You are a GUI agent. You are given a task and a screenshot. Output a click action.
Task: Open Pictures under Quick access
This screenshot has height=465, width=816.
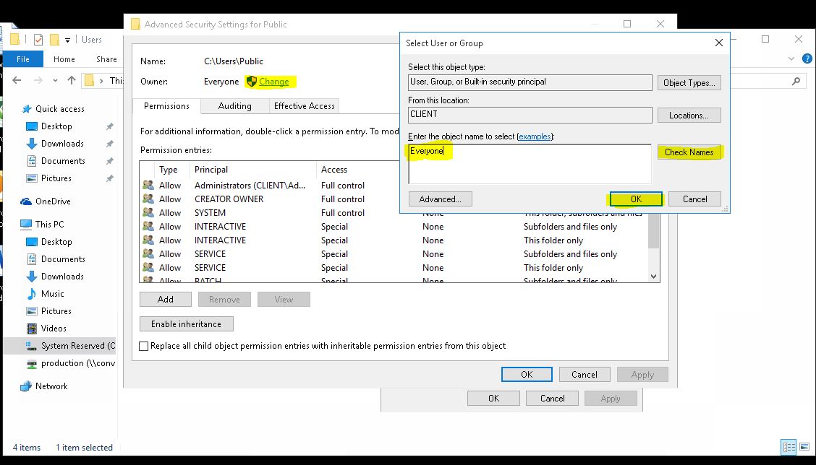[x=56, y=178]
